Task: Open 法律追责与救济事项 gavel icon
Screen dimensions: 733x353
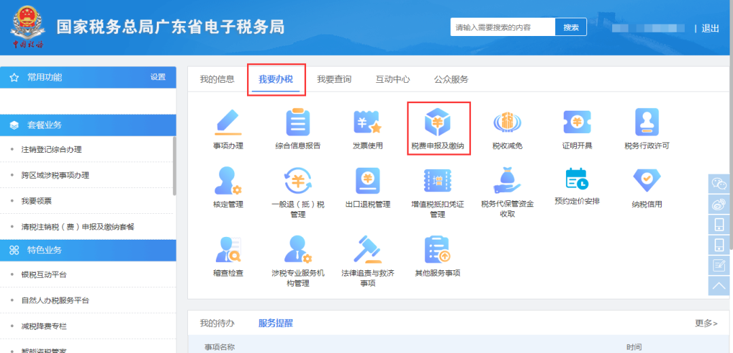Action: [367, 250]
